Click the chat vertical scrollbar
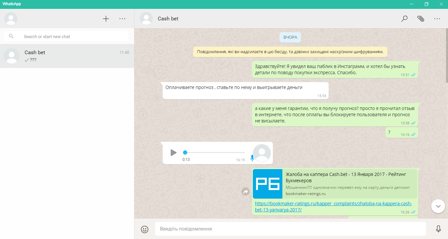This screenshot has width=448, height=239. point(446,56)
